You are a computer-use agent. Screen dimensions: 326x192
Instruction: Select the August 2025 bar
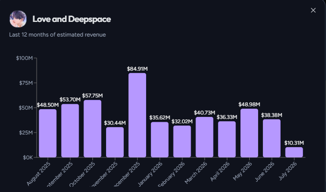(x=47, y=133)
